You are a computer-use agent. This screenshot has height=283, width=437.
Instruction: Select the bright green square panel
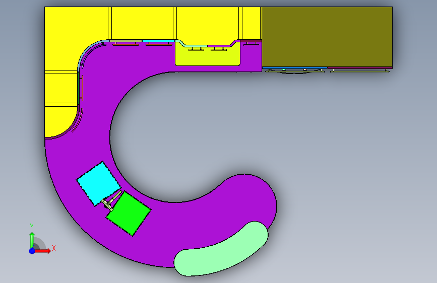click(x=129, y=214)
